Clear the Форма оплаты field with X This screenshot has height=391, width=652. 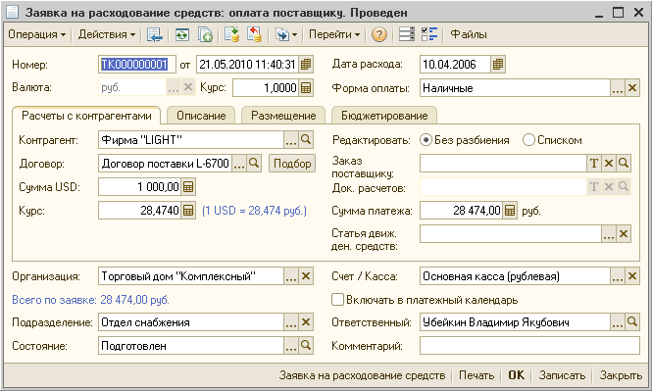click(632, 88)
